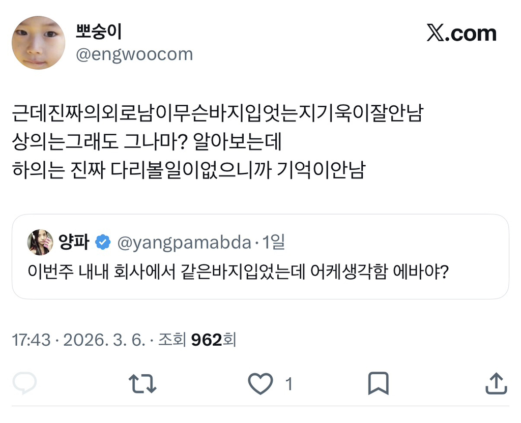Open 뽀숭이's profile picture
This screenshot has height=423, width=521.
point(38,43)
